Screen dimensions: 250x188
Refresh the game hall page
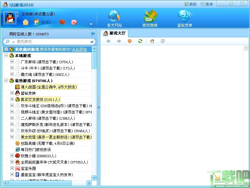140,41
